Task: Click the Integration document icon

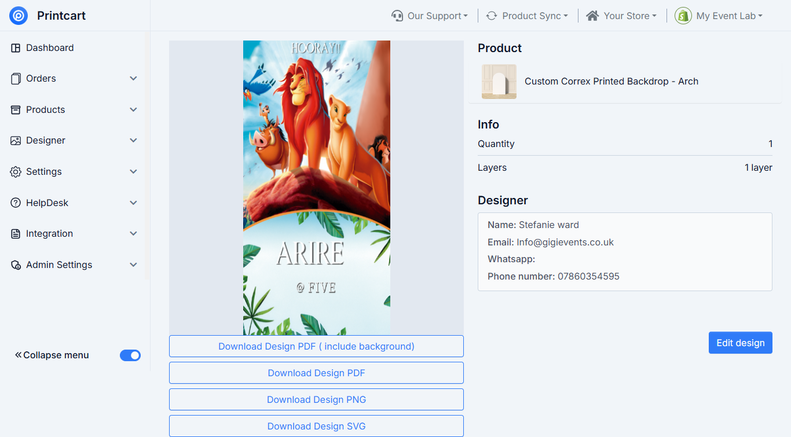Action: 16,234
